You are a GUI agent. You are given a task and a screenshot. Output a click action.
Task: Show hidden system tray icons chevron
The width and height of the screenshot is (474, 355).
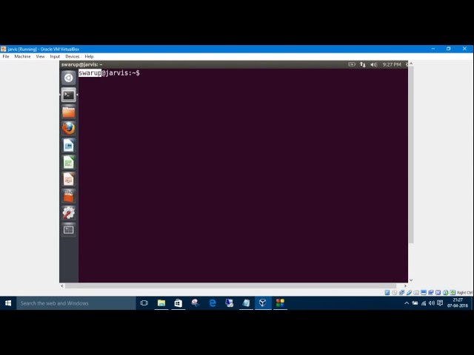point(407,303)
